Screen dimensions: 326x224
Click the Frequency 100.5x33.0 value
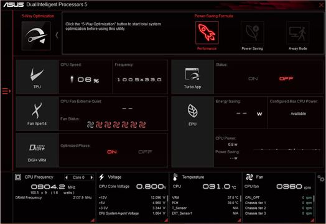[139, 79]
